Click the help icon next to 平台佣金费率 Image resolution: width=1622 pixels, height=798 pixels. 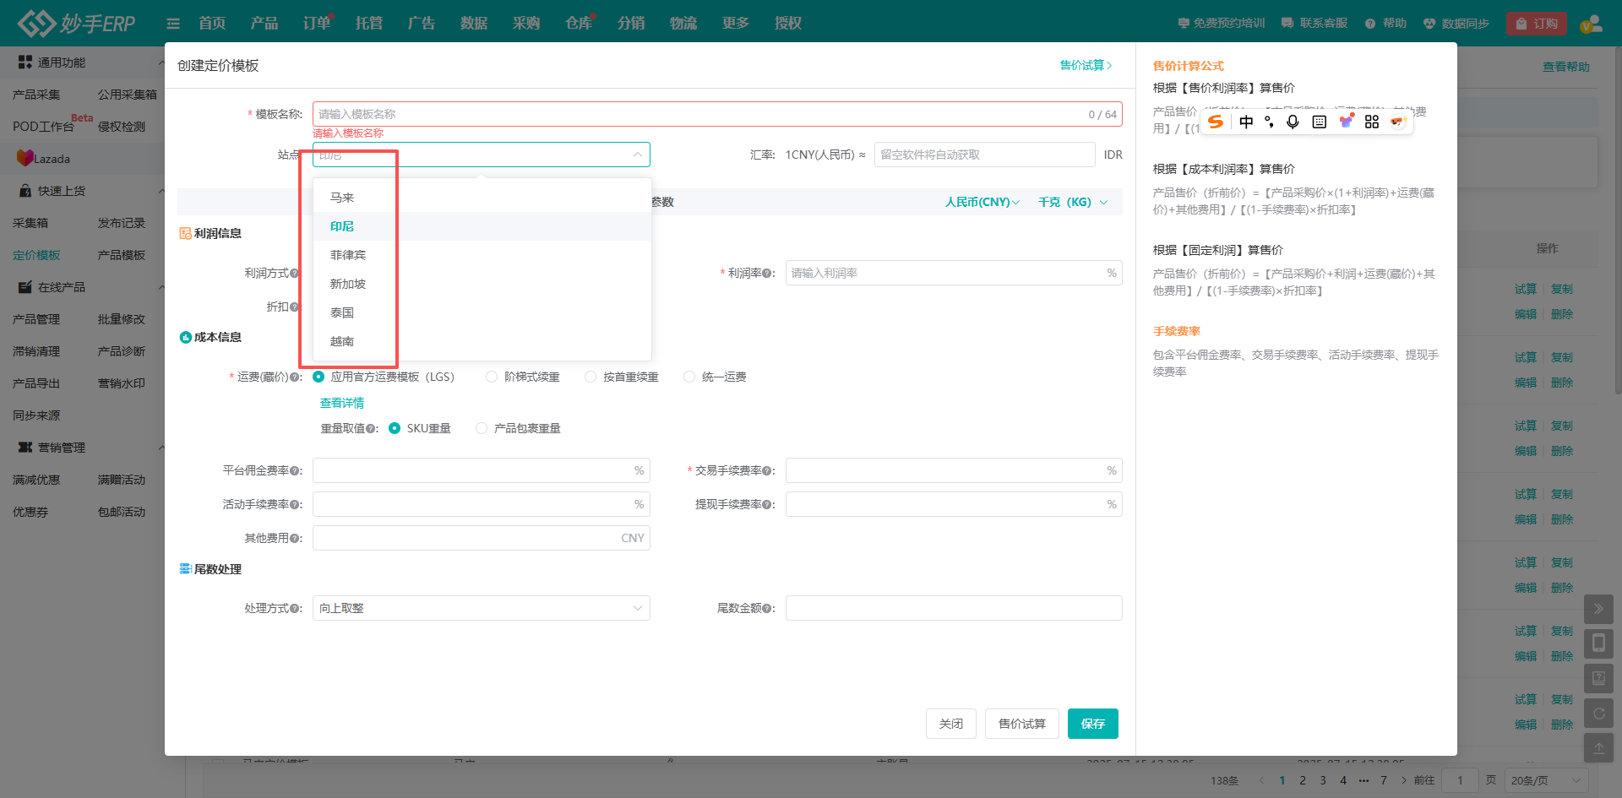coord(295,471)
